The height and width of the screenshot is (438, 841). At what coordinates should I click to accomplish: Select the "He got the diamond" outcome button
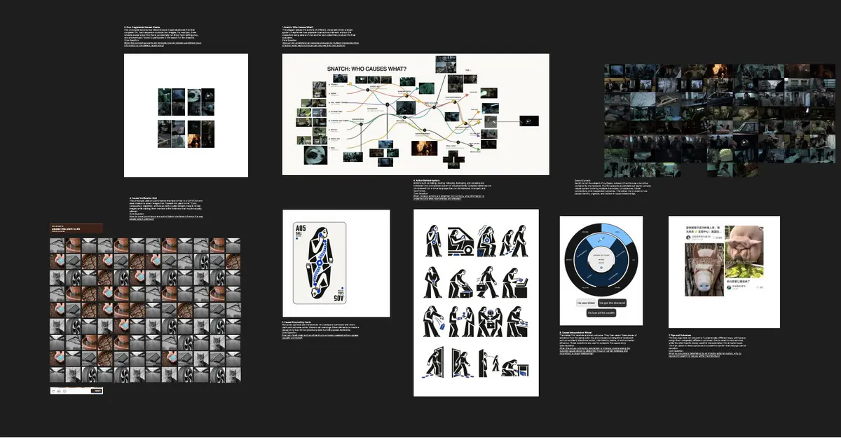(612, 303)
